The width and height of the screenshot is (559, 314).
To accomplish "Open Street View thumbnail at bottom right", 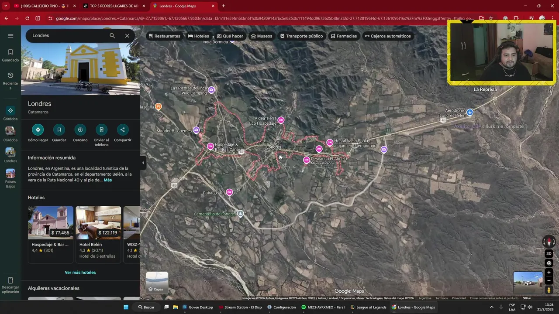I will [x=528, y=283].
